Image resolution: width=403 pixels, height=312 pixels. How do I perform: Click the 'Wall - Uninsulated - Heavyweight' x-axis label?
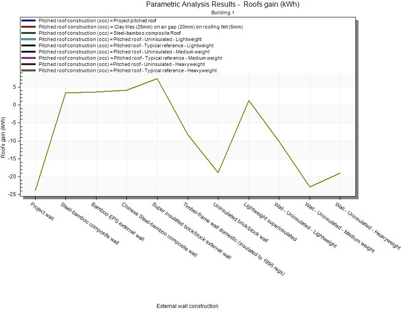(x=368, y=226)
